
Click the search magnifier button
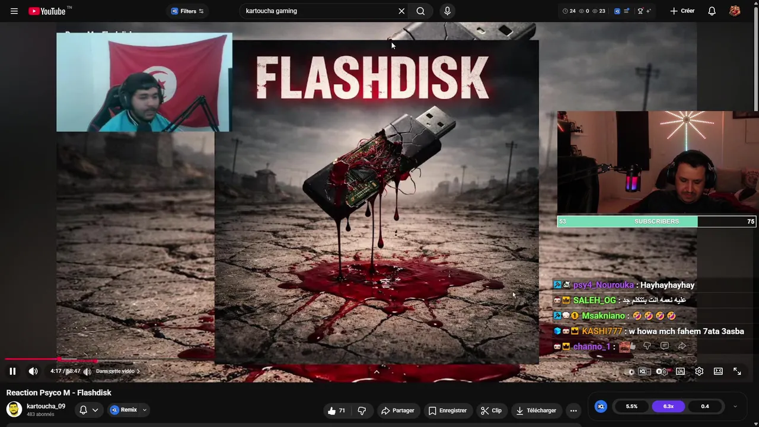click(x=420, y=11)
